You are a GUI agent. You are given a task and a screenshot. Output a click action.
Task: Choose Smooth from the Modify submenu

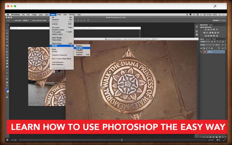79,48
